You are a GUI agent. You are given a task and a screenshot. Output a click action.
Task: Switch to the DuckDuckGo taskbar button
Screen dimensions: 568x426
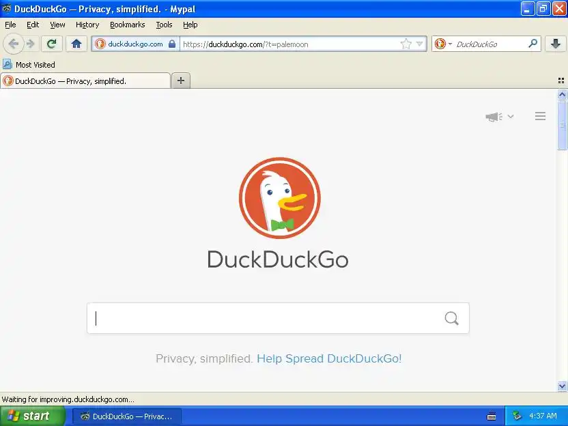(127, 416)
